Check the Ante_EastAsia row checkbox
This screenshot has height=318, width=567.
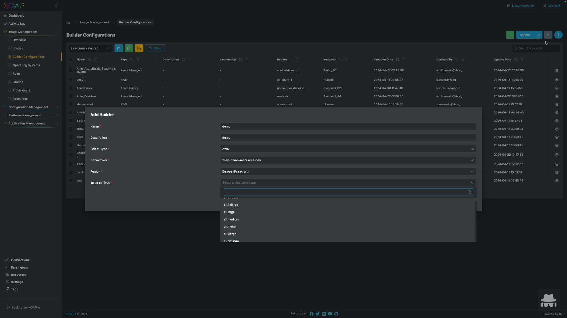71,96
